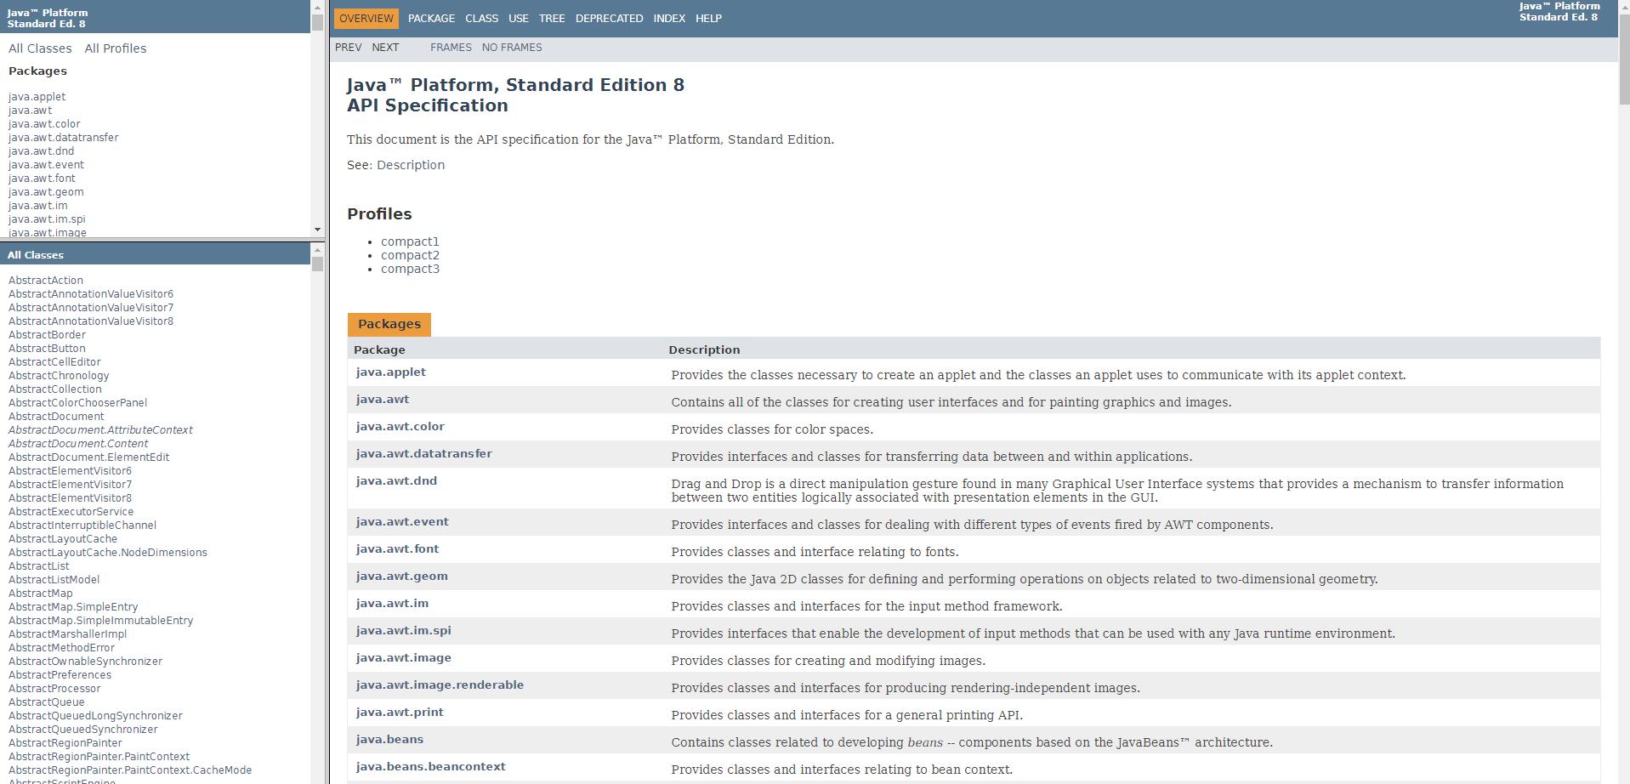Select the Class navigation item
The image size is (1630, 784).
click(x=481, y=19)
